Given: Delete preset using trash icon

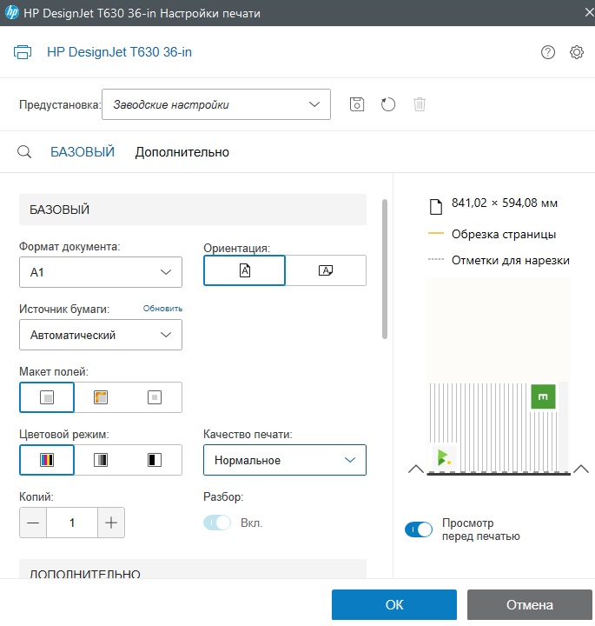Looking at the screenshot, I should [420, 104].
